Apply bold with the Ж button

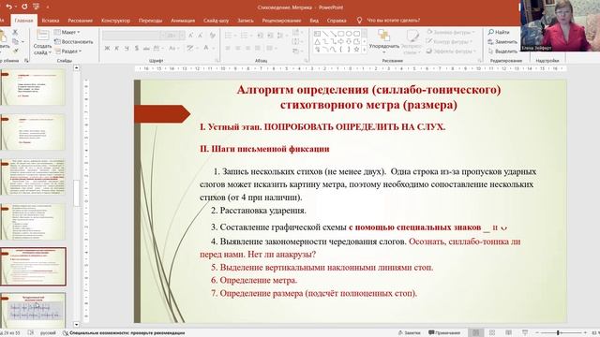coord(107,48)
